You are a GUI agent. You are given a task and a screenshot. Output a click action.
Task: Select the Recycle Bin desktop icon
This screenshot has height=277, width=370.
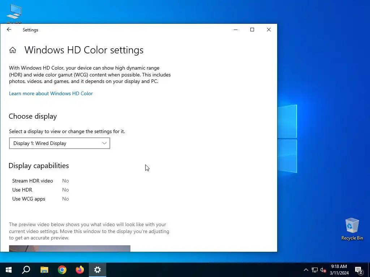(352, 229)
